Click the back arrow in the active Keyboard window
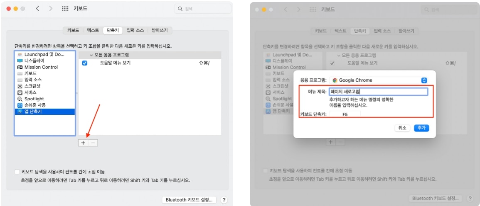Viewport: 480px width, 206px height. point(37,9)
